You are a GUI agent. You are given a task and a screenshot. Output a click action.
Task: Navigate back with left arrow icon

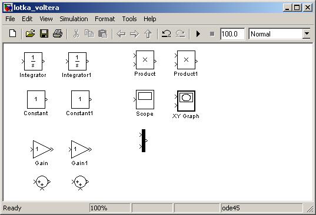(121, 34)
